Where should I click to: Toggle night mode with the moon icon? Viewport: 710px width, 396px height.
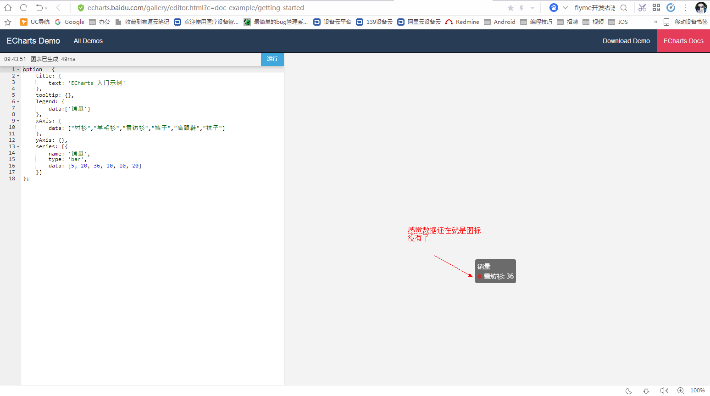pyautogui.click(x=628, y=390)
